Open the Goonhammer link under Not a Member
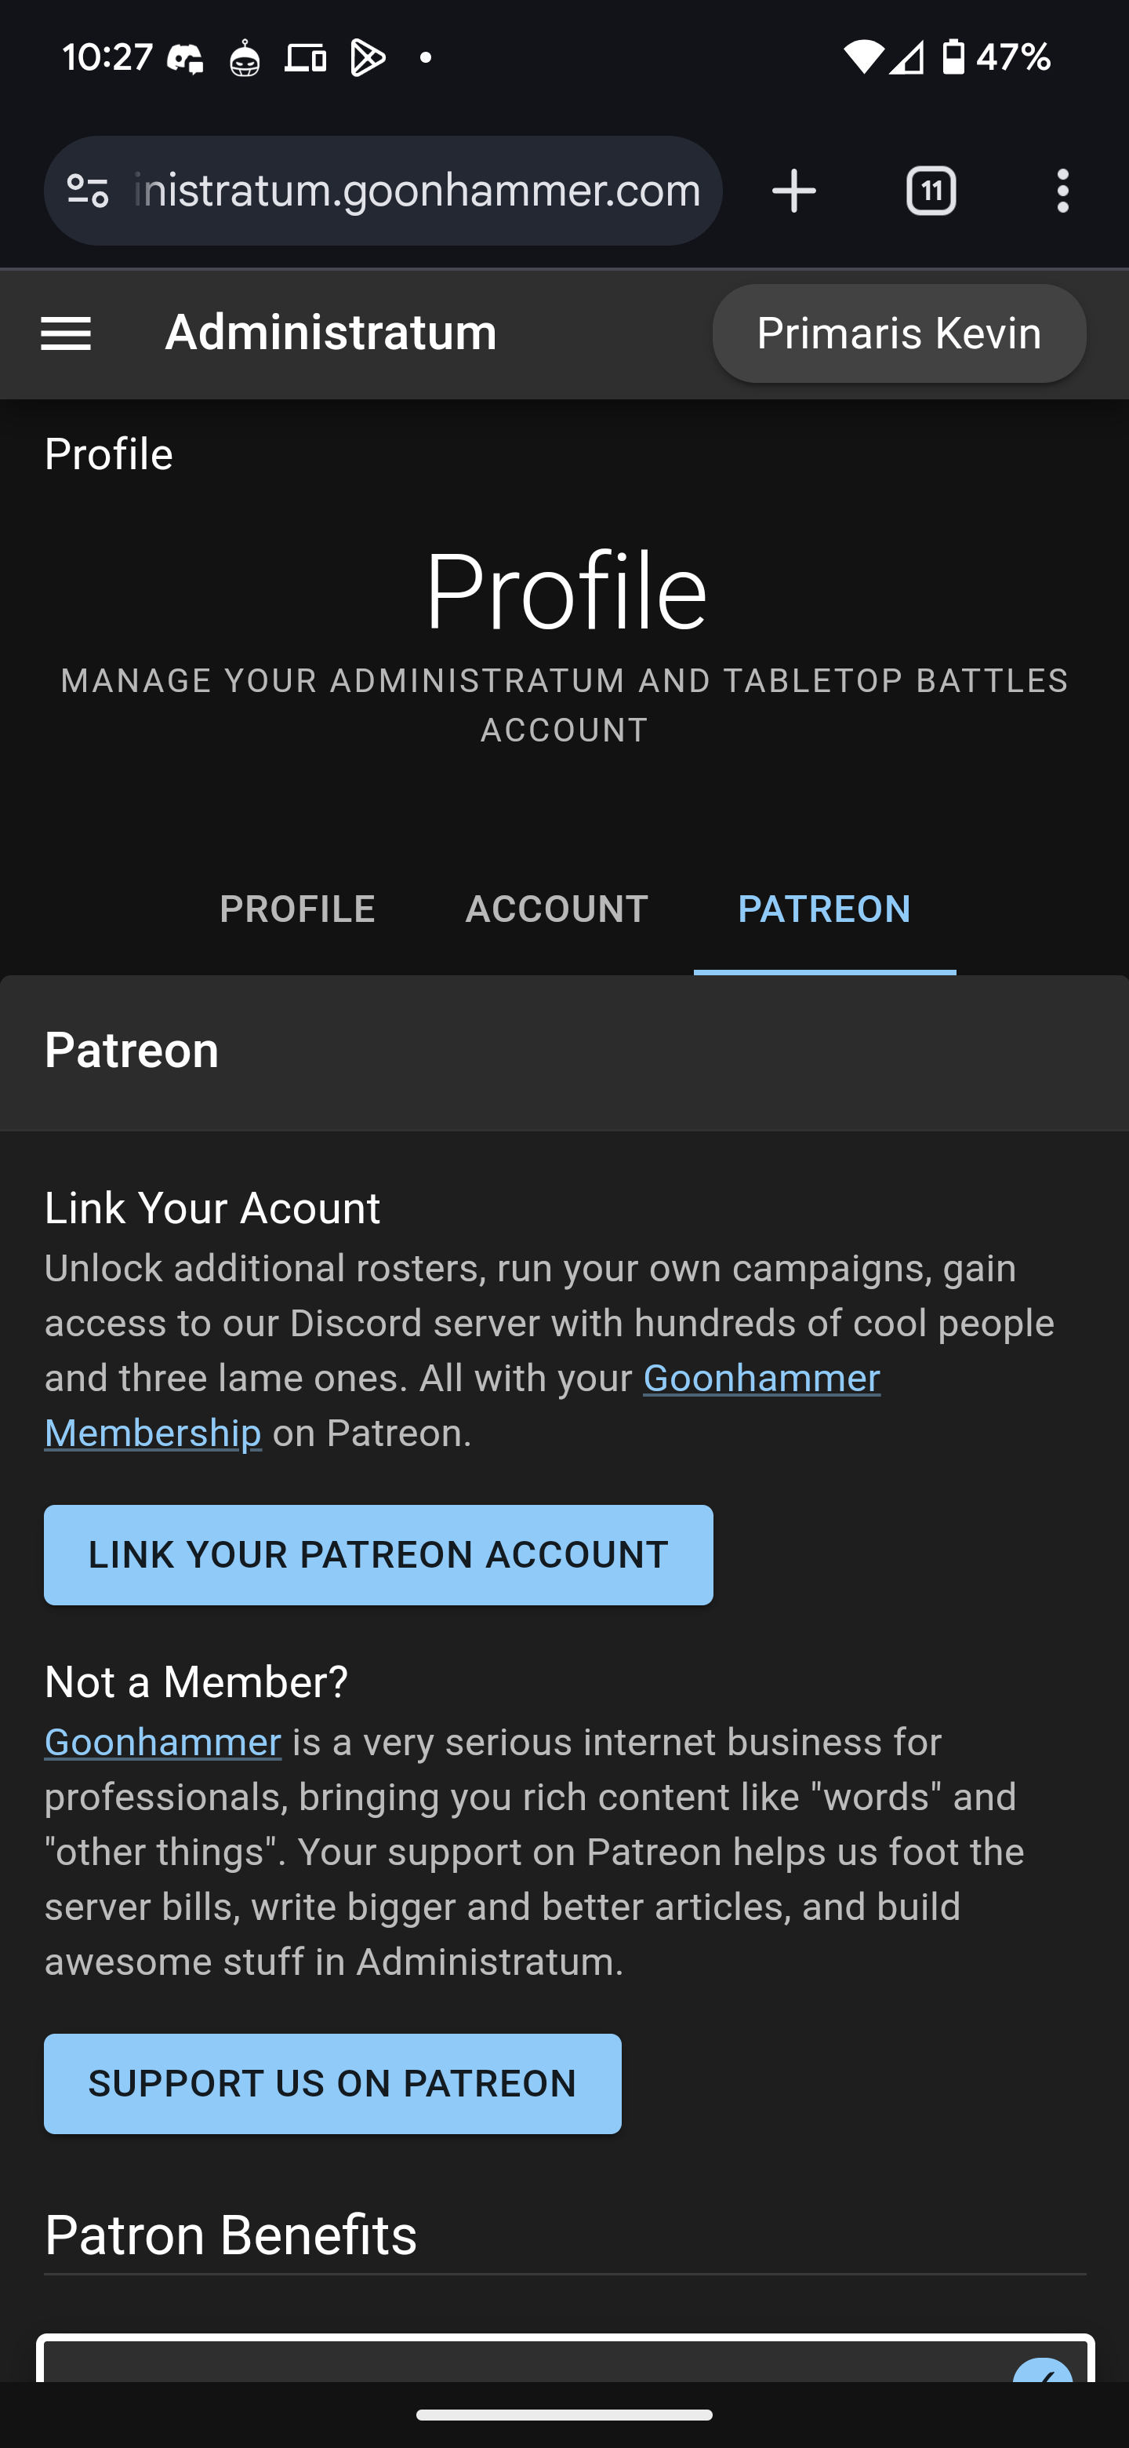The image size is (1129, 2448). click(x=162, y=1742)
